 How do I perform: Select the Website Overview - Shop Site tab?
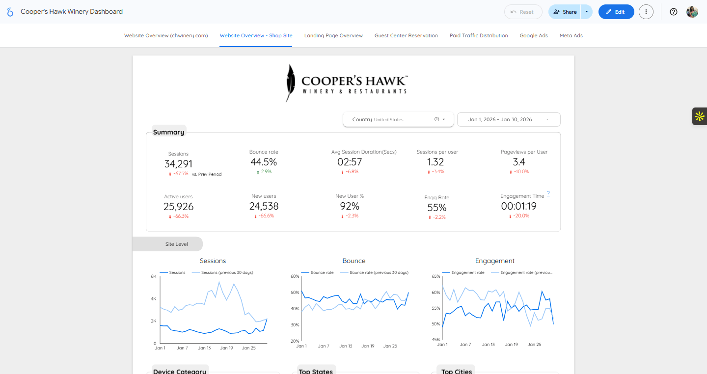(x=256, y=35)
